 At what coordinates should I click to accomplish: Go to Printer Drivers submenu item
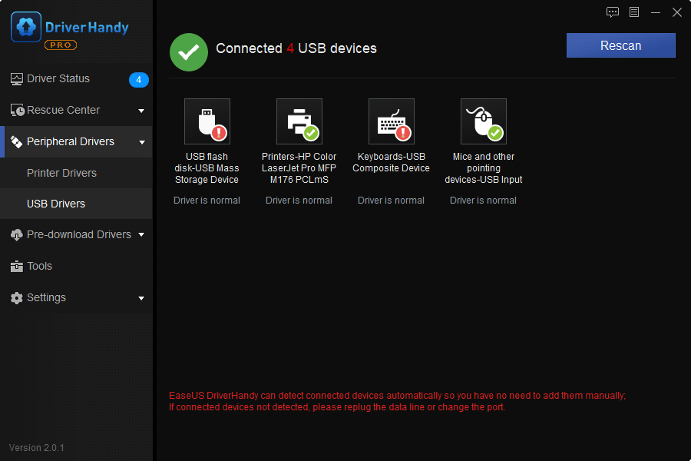(x=61, y=173)
